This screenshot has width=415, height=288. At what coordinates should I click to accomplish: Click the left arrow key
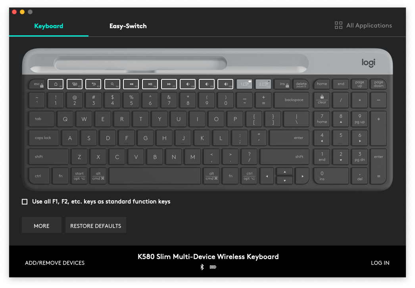point(267,176)
